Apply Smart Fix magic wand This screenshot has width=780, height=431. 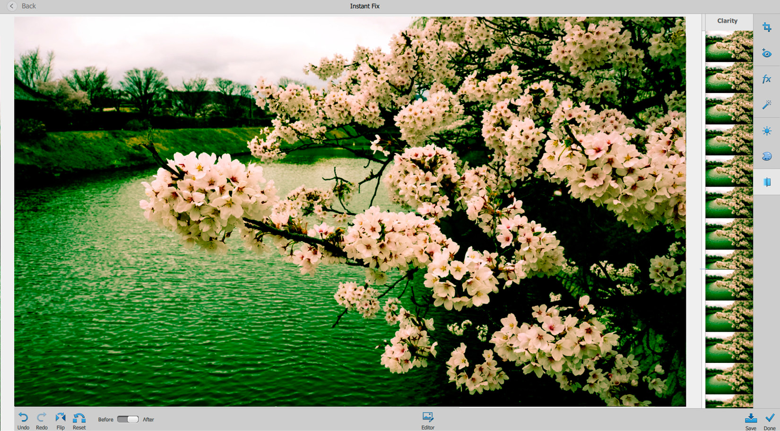pyautogui.click(x=767, y=104)
